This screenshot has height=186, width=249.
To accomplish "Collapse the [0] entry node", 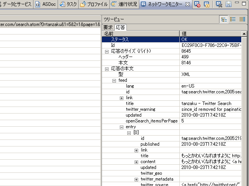I will tap(129, 133).
